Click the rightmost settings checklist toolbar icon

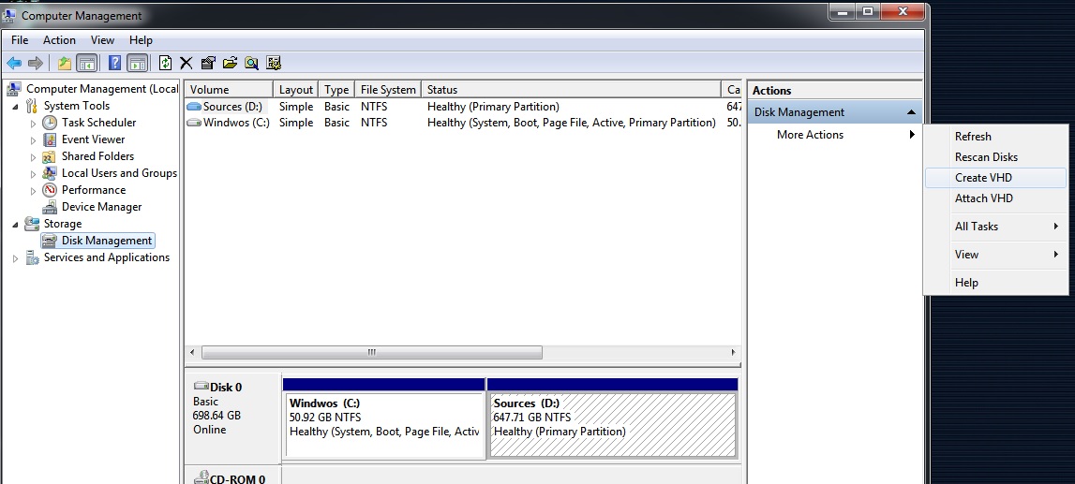point(274,63)
